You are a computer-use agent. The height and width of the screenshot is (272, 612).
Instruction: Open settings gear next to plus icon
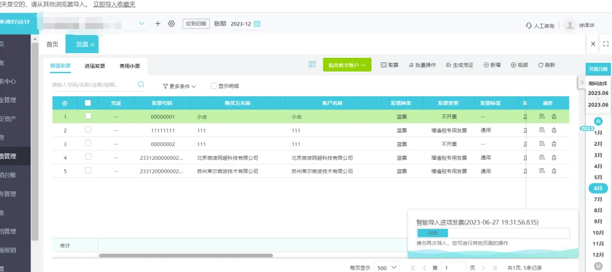point(171,23)
